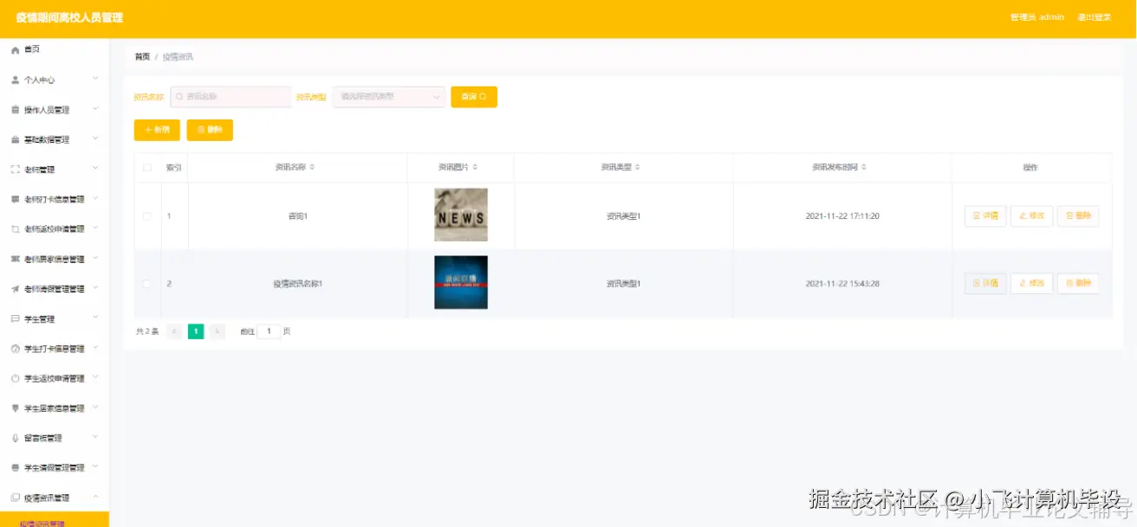1137x527 pixels.
Task: Click the 新增 add button
Action: click(x=157, y=130)
